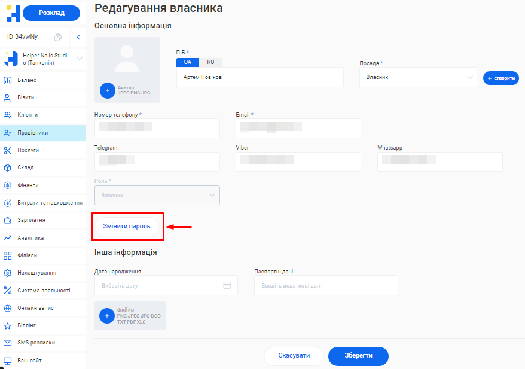
Task: Open the SMS розсилки section
Action: pyautogui.click(x=36, y=343)
